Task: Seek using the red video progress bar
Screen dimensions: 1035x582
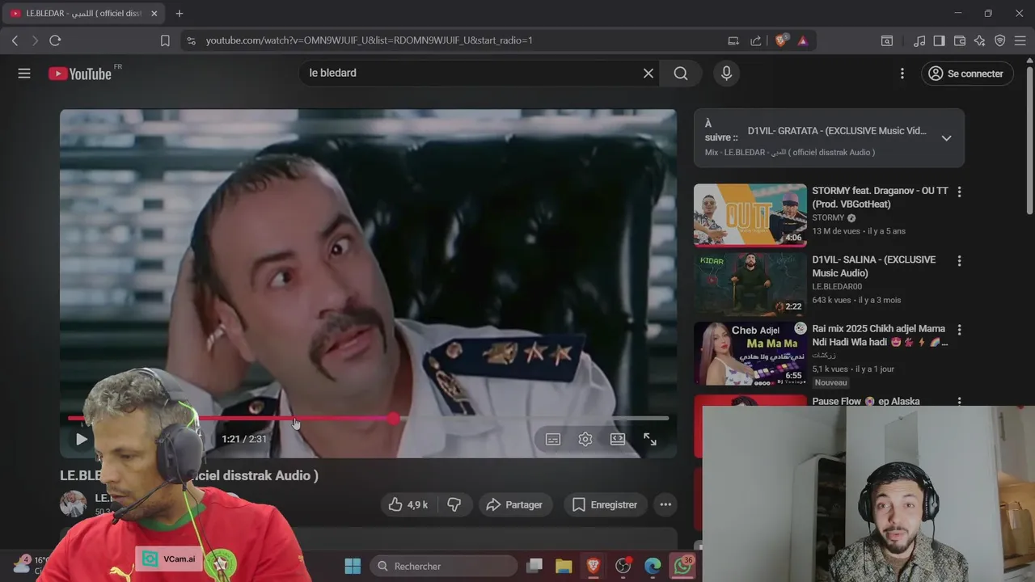Action: (368, 418)
